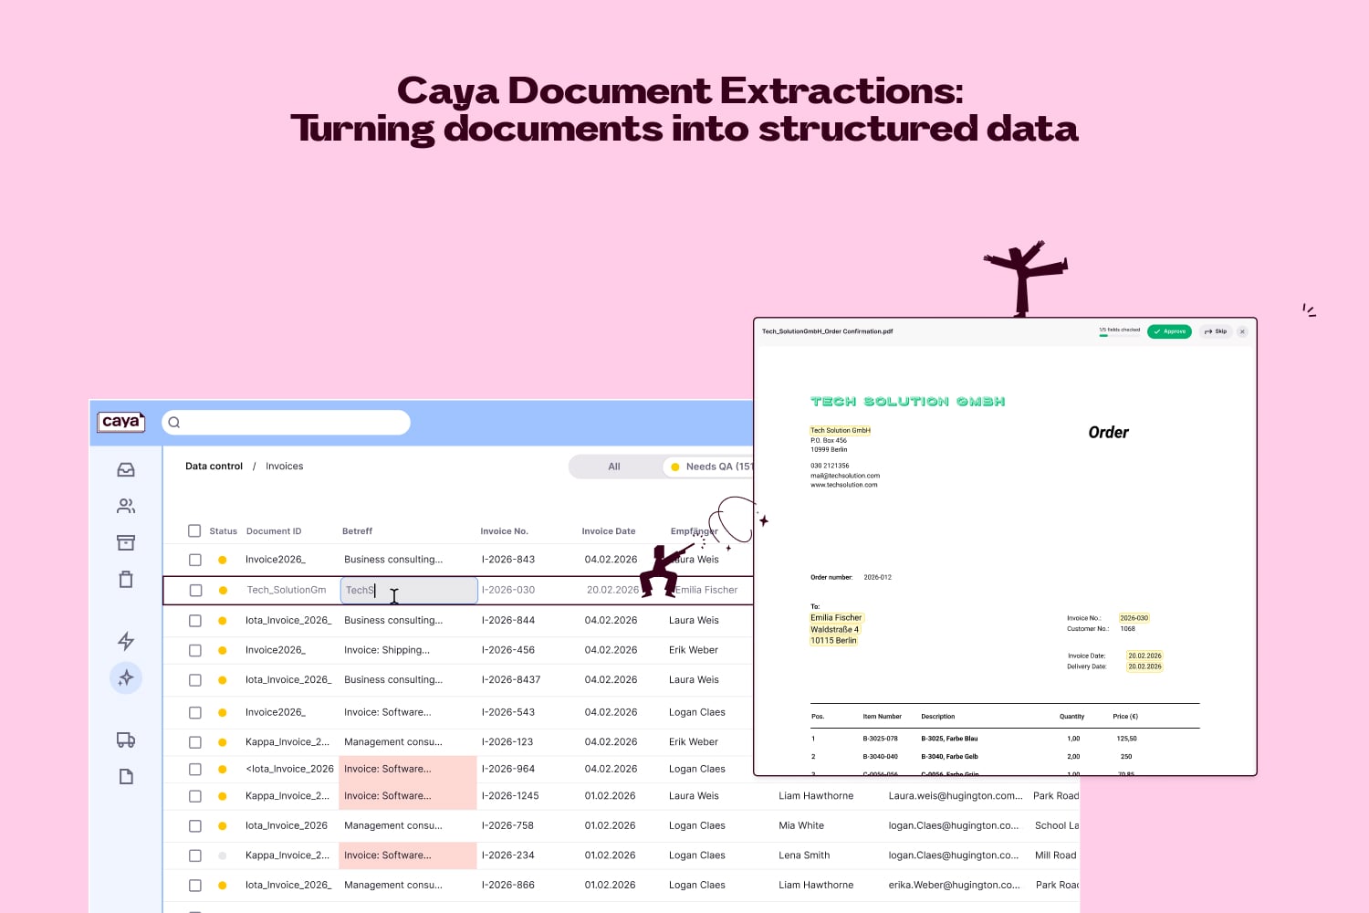Viewport: 1369px width, 913px height.
Task: Select the checkbox for invoice I-2026-844
Action: (194, 621)
